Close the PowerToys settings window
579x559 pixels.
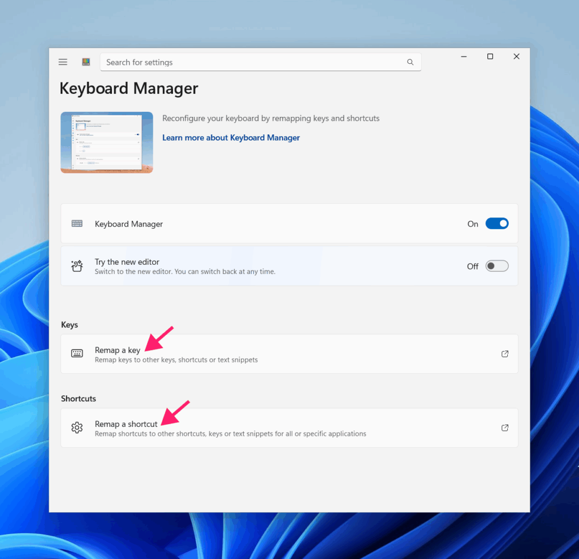point(516,56)
